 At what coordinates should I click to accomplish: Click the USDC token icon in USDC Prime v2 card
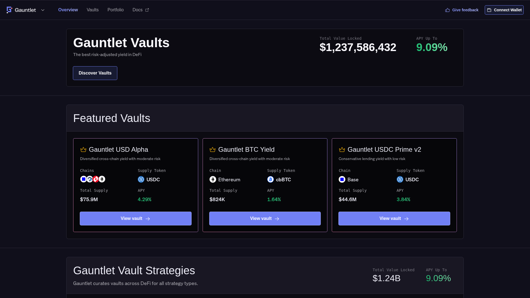point(400,179)
